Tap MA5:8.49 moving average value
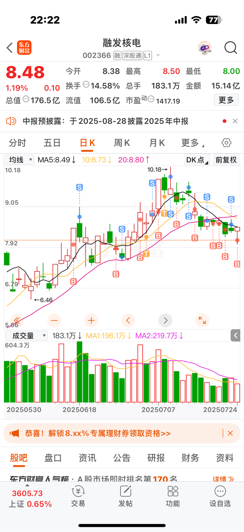Screen dimensions: 244x532 coord(57,160)
